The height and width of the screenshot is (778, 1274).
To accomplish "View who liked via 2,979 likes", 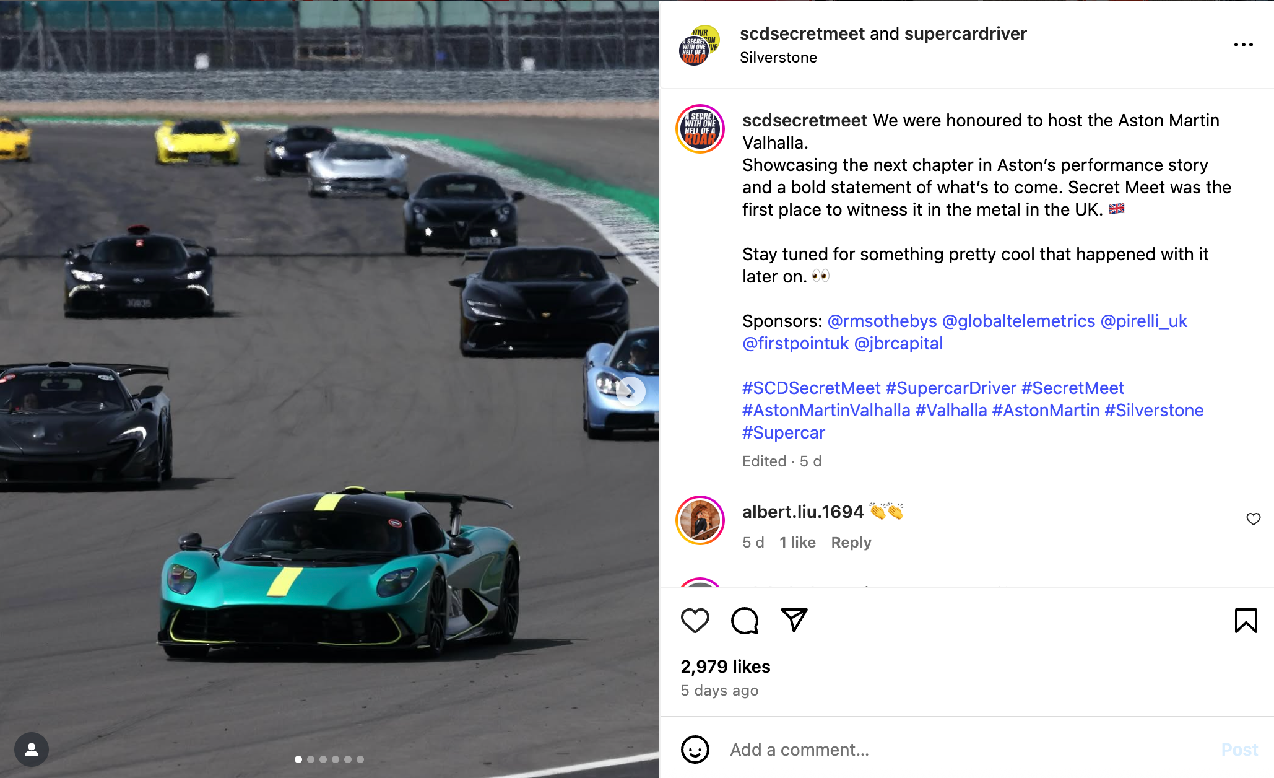I will (726, 667).
